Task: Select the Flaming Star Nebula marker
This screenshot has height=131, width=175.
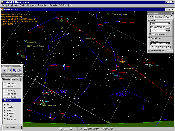Action: (x=112, y=13)
